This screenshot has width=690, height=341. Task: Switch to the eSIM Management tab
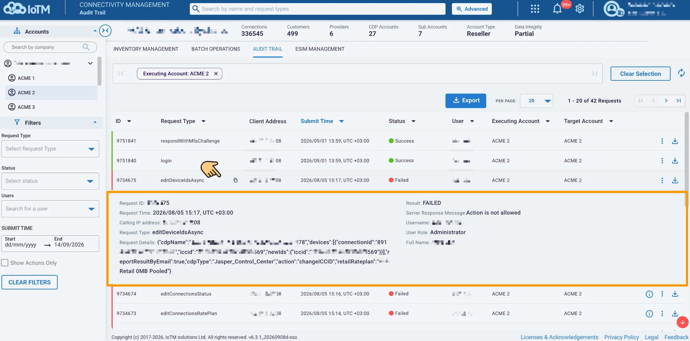click(x=320, y=49)
